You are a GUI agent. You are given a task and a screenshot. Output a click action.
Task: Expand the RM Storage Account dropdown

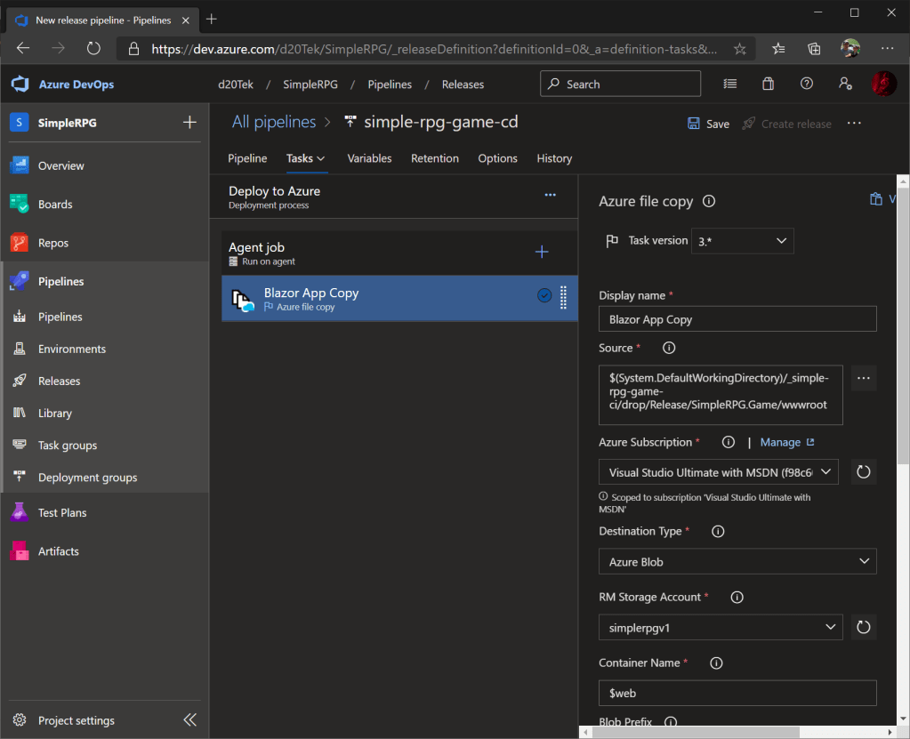click(x=721, y=627)
